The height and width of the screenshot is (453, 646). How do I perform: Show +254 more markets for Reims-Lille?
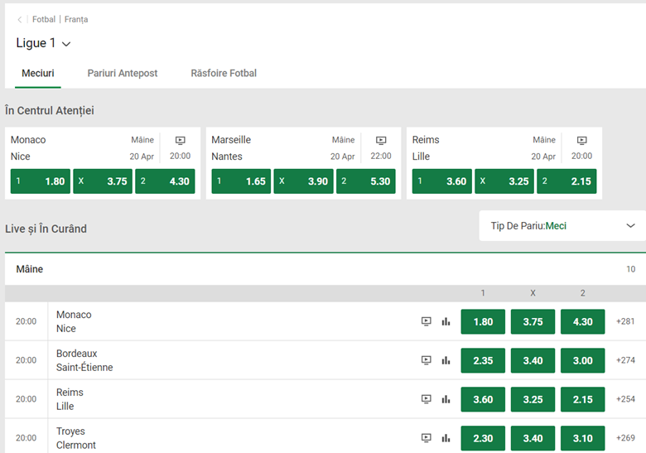(x=625, y=398)
